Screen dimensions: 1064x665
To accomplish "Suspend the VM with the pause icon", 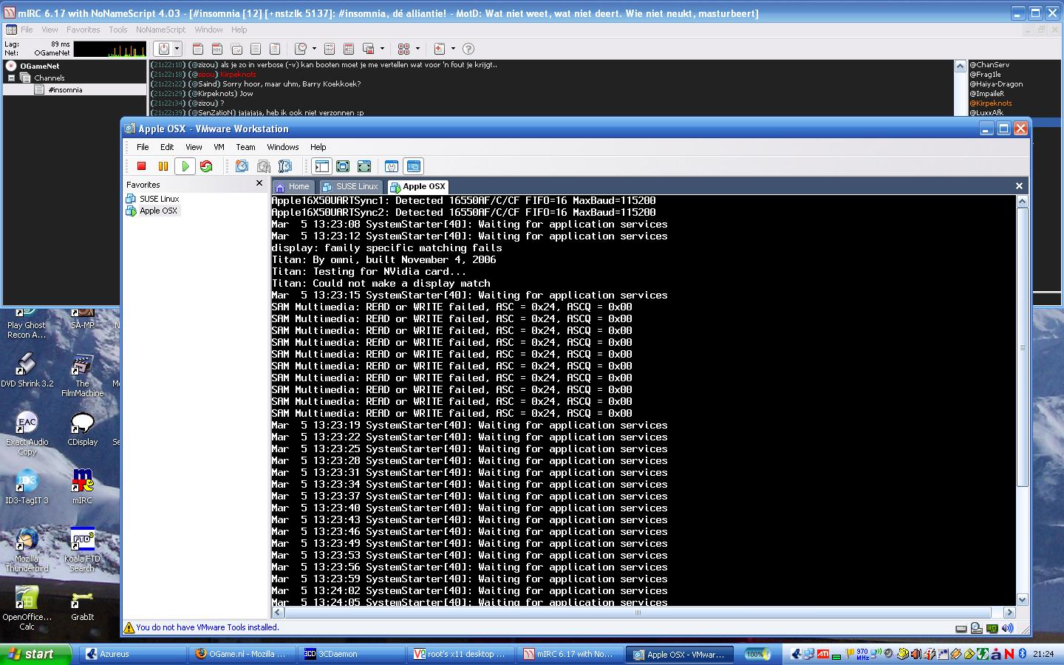I will pos(163,166).
